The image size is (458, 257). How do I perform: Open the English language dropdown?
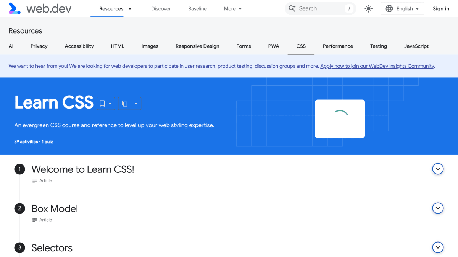[402, 8]
